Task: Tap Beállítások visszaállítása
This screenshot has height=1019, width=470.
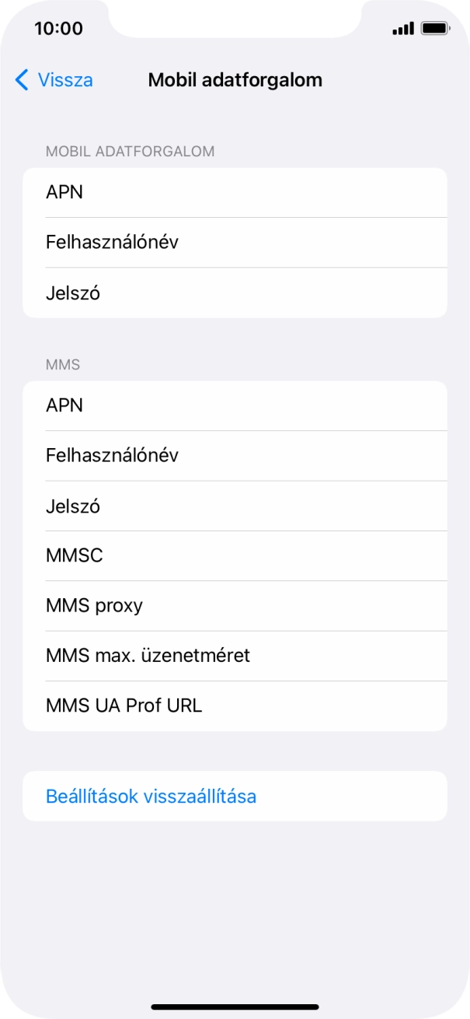Action: coord(235,796)
